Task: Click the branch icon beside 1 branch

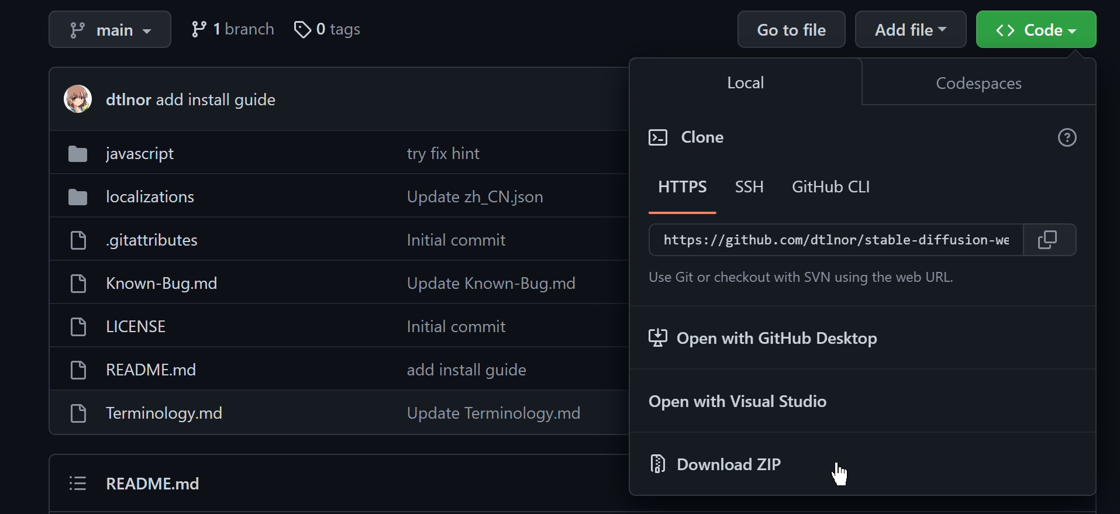Action: (199, 29)
